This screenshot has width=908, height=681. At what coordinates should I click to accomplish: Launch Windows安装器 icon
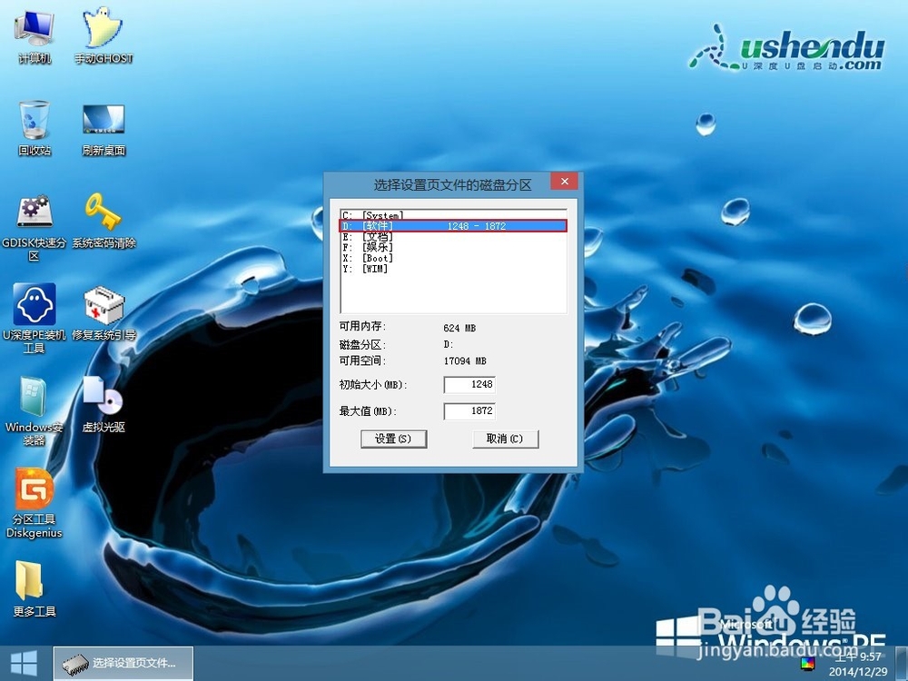tap(35, 411)
